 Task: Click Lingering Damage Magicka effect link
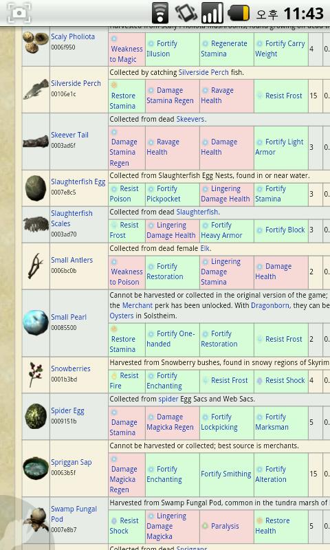pyautogui.click(x=166, y=526)
